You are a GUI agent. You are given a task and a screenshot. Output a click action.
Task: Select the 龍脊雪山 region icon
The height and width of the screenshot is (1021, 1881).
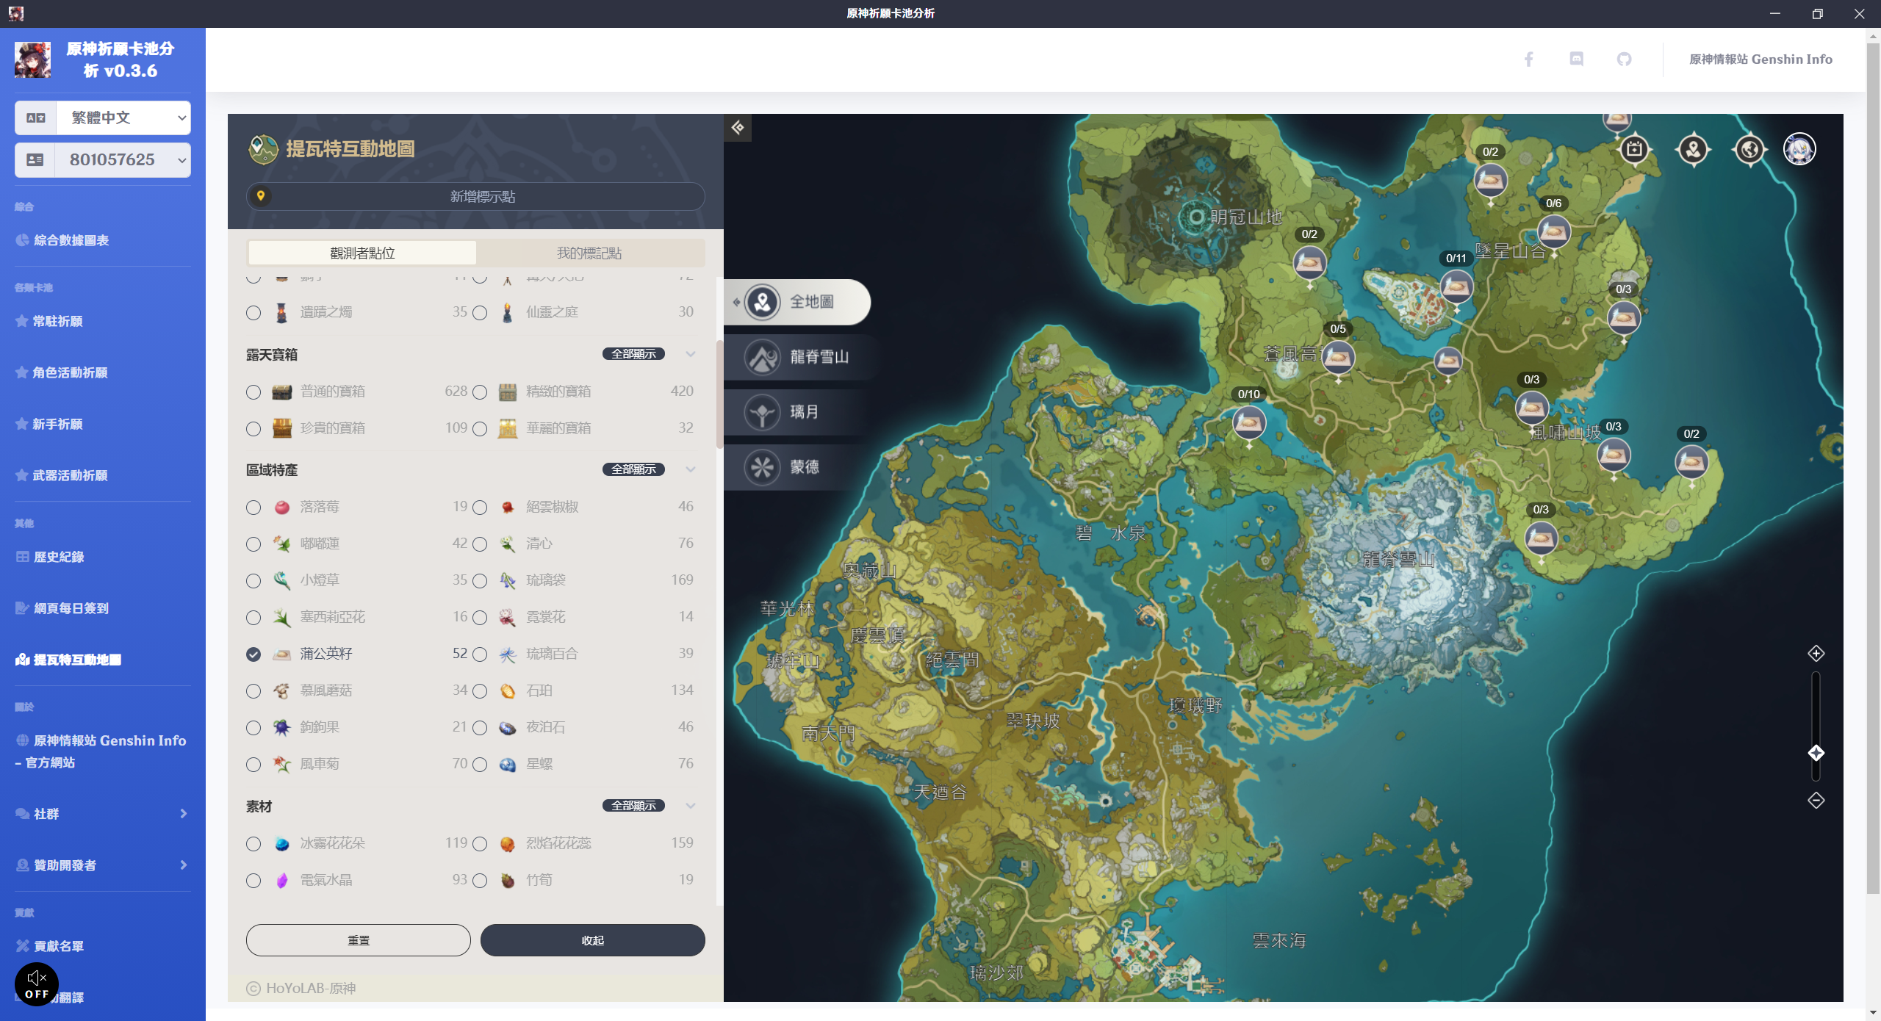point(763,357)
